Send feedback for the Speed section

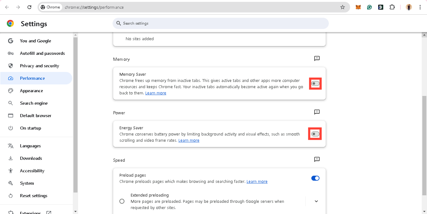point(317,159)
